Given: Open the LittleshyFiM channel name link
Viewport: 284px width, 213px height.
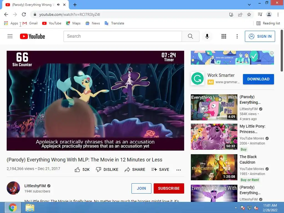Looking at the screenshot, I should (35, 186).
